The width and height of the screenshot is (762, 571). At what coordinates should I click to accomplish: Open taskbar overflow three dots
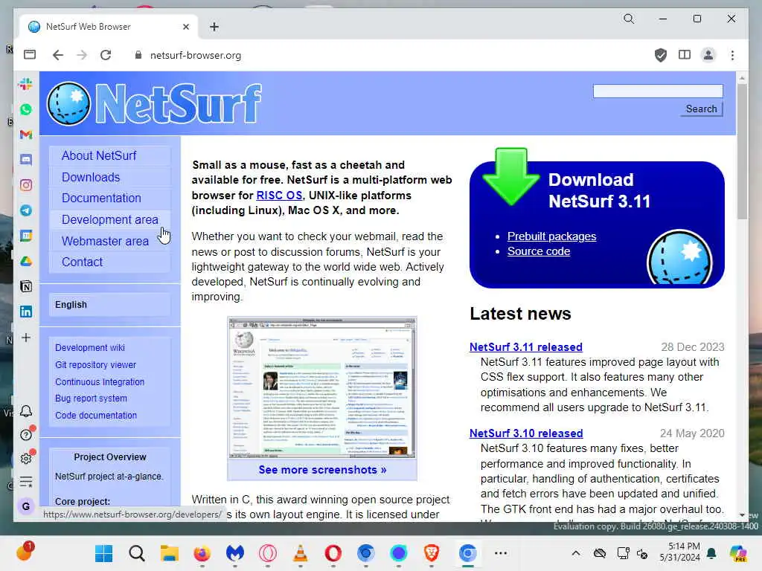point(501,553)
